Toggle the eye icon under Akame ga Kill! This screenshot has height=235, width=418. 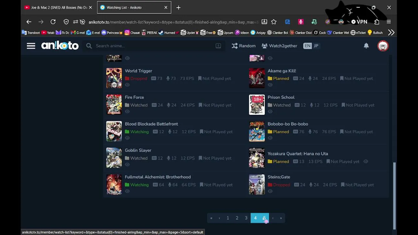point(270,85)
